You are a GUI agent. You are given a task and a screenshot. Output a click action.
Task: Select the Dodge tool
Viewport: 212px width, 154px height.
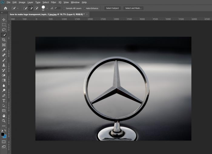tap(4, 90)
